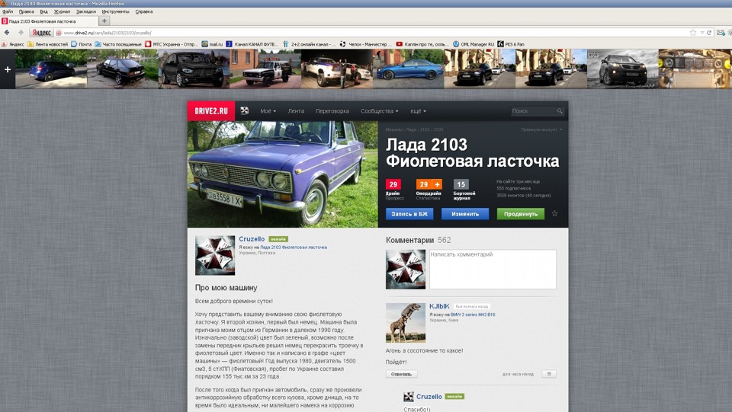The width and height of the screenshot is (732, 412).
Task: Open the Журнал menu
Action: 62,11
